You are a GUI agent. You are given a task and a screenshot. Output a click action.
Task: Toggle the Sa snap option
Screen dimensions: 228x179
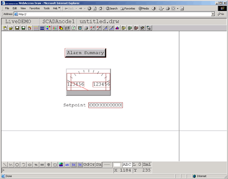coord(98,164)
